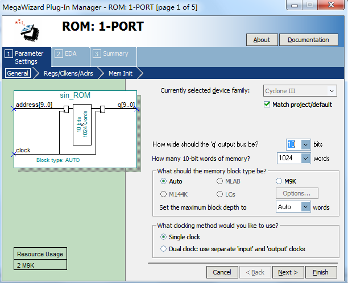Click the number 1 icon on Parameter Settings

(9, 53)
